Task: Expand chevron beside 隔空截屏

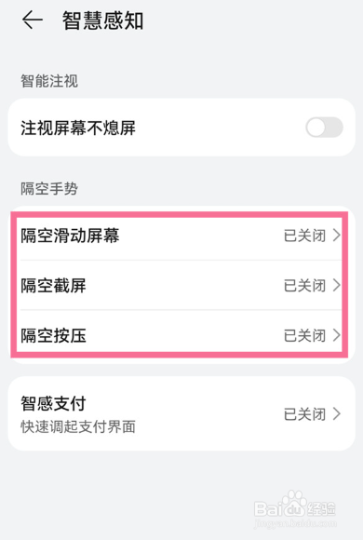Action: pyautogui.click(x=337, y=285)
